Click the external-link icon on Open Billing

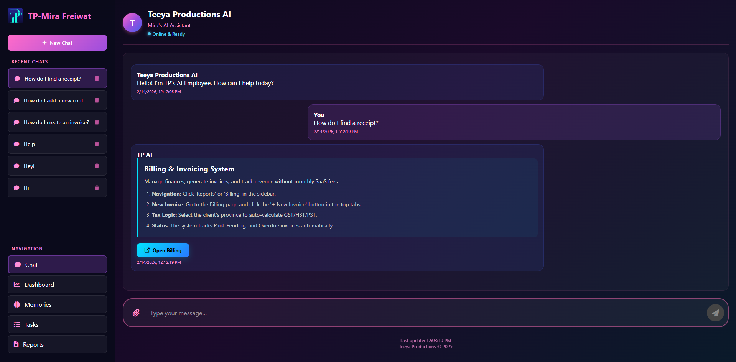[147, 250]
